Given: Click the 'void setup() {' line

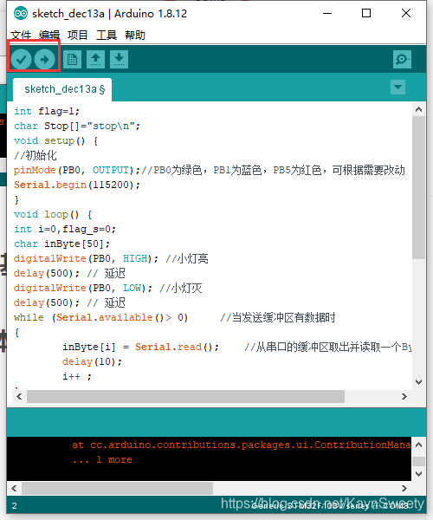Looking at the screenshot, I should pyautogui.click(x=55, y=140).
